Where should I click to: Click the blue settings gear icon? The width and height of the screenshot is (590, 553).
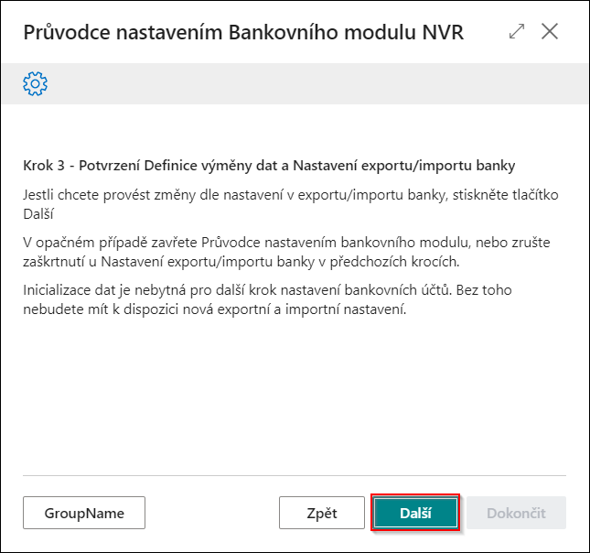(x=36, y=83)
